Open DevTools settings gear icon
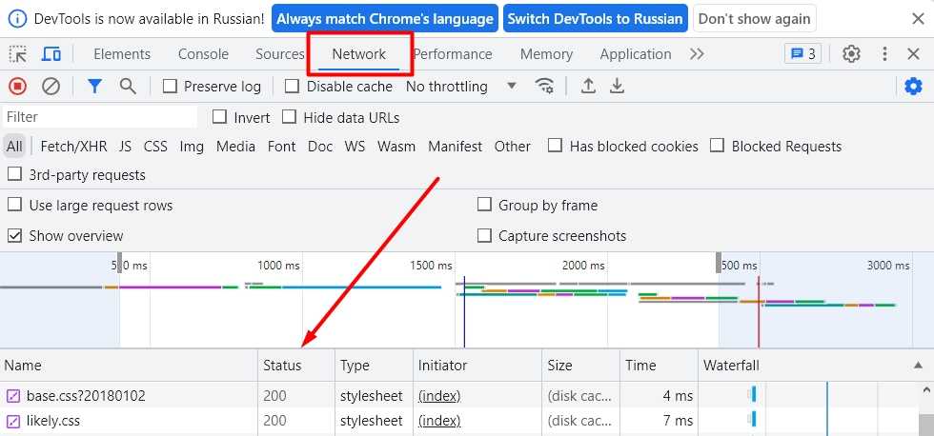The width and height of the screenshot is (934, 436). pyautogui.click(x=851, y=54)
